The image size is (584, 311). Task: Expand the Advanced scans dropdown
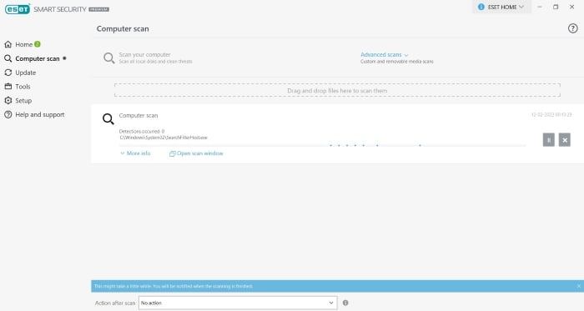pyautogui.click(x=384, y=55)
